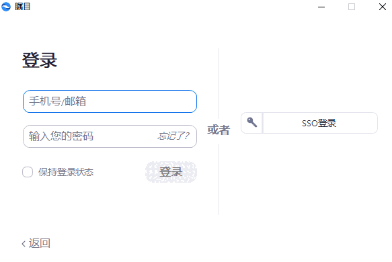Click the 或者 separator text
This screenshot has width=392, height=262.
point(219,130)
